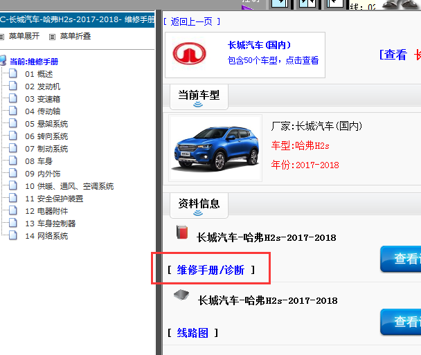This screenshot has height=355, width=421.
Task: Click the gray chip icon for wiring diagram
Action: tap(181, 295)
